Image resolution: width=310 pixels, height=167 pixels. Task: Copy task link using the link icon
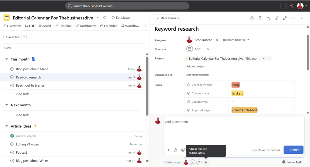pyautogui.click(x=276, y=18)
